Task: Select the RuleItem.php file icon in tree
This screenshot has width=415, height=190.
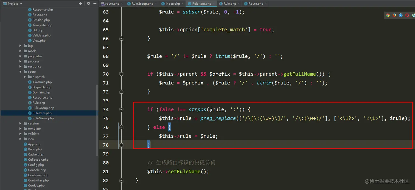Action: [x=30, y=113]
